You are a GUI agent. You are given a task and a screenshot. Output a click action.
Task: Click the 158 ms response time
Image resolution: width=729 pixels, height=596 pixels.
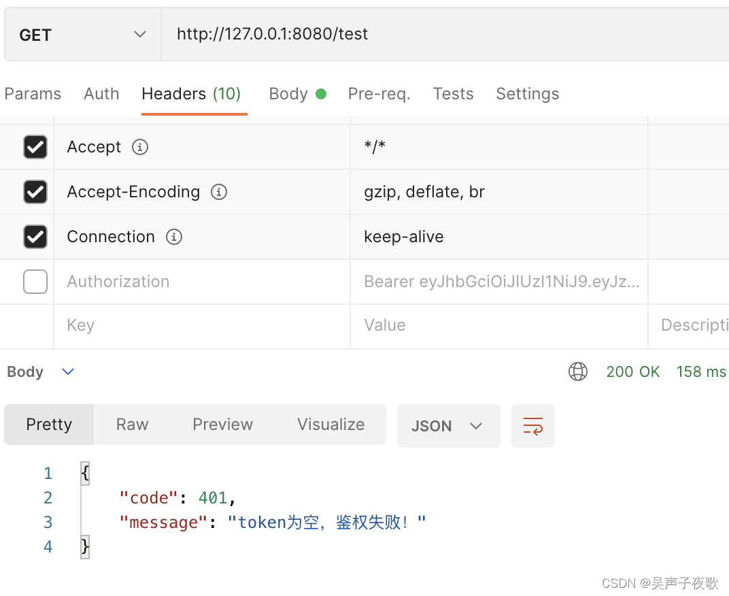pyautogui.click(x=701, y=371)
